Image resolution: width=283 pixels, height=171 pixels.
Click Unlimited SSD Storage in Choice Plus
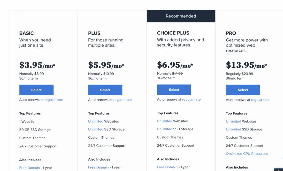[x=164, y=129]
